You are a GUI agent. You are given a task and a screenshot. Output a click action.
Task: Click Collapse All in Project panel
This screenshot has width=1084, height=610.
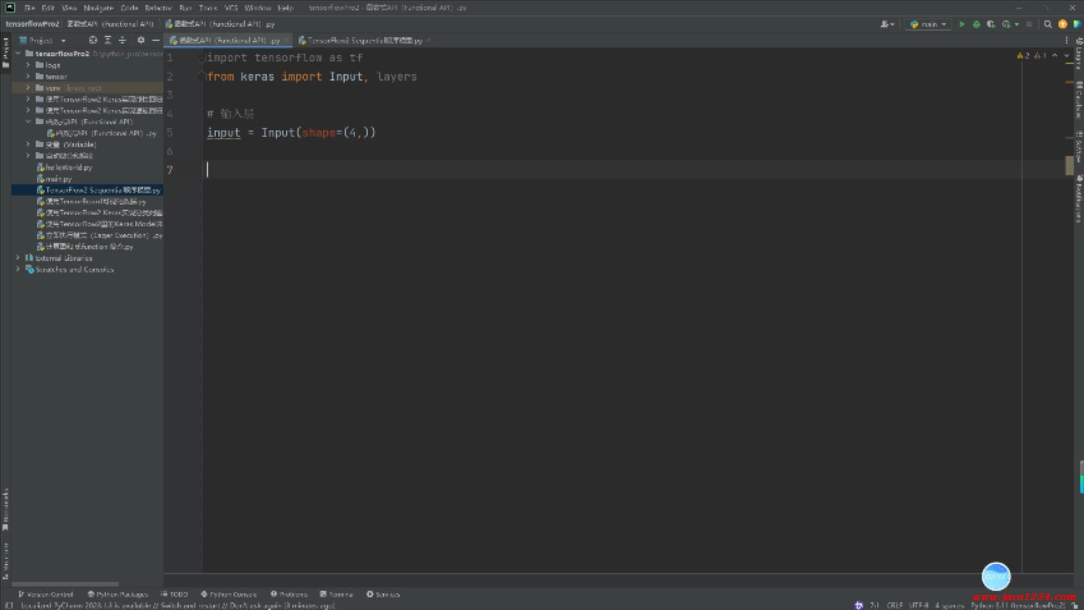122,40
